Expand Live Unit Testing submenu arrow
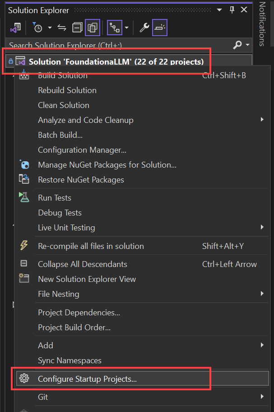This screenshot has height=412, width=274. tap(262, 227)
